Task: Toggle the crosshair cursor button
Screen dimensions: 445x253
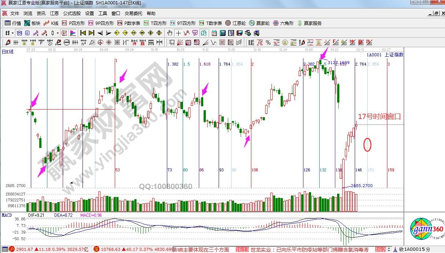Action: (178, 33)
